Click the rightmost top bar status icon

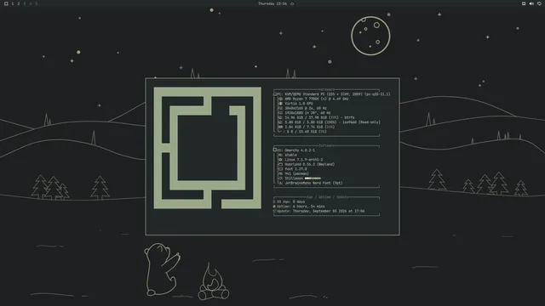(539, 3)
